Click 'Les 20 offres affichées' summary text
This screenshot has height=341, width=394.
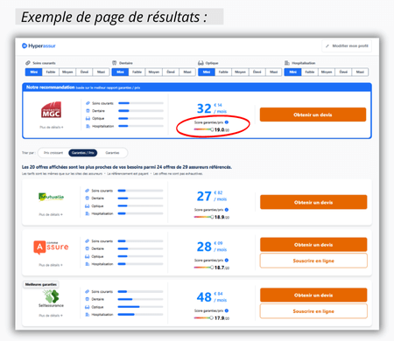pos(127,167)
